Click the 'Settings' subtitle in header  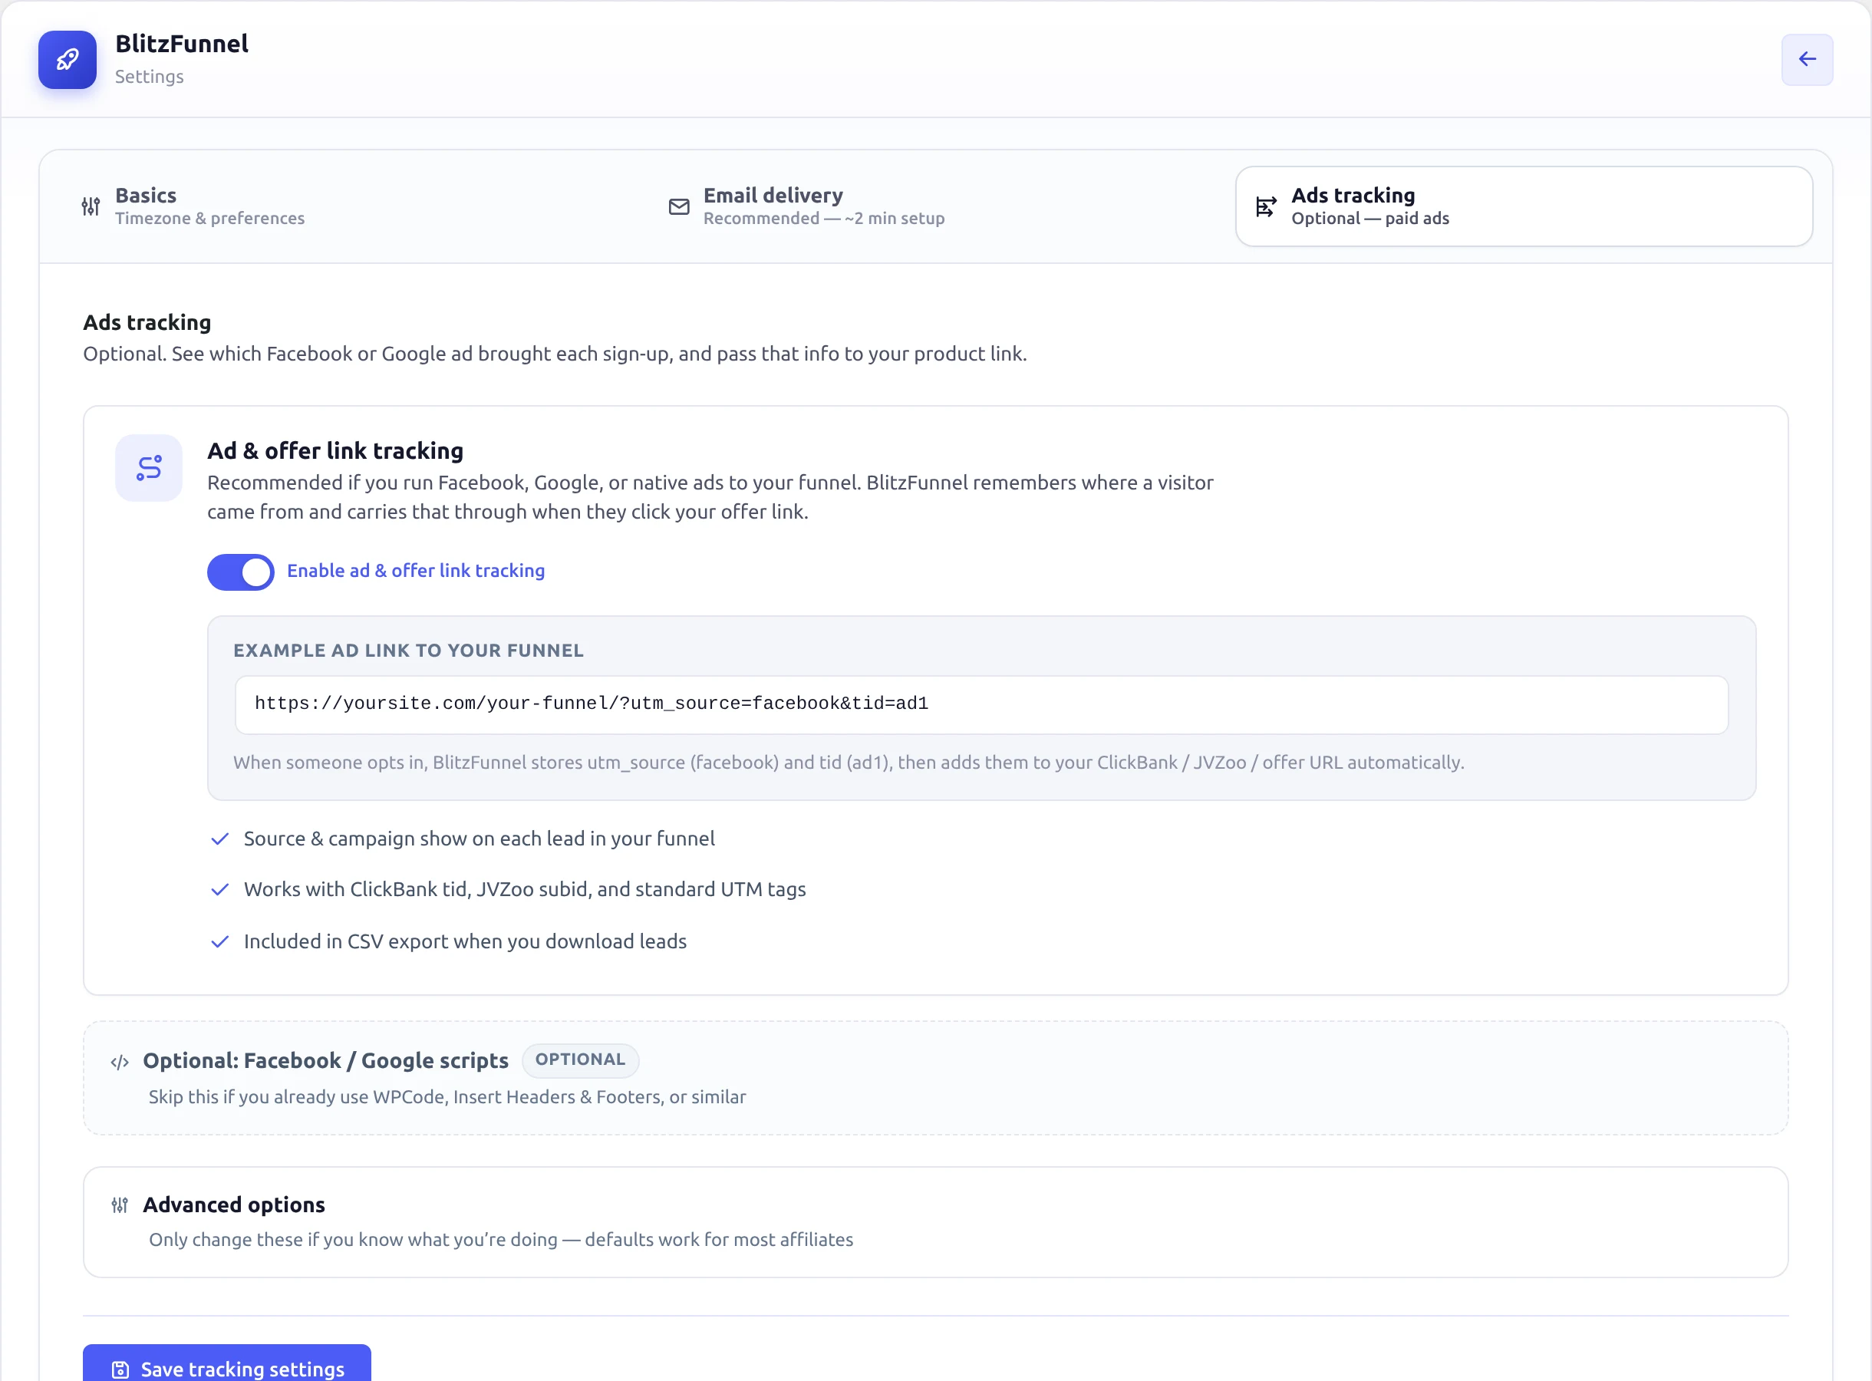pos(150,76)
